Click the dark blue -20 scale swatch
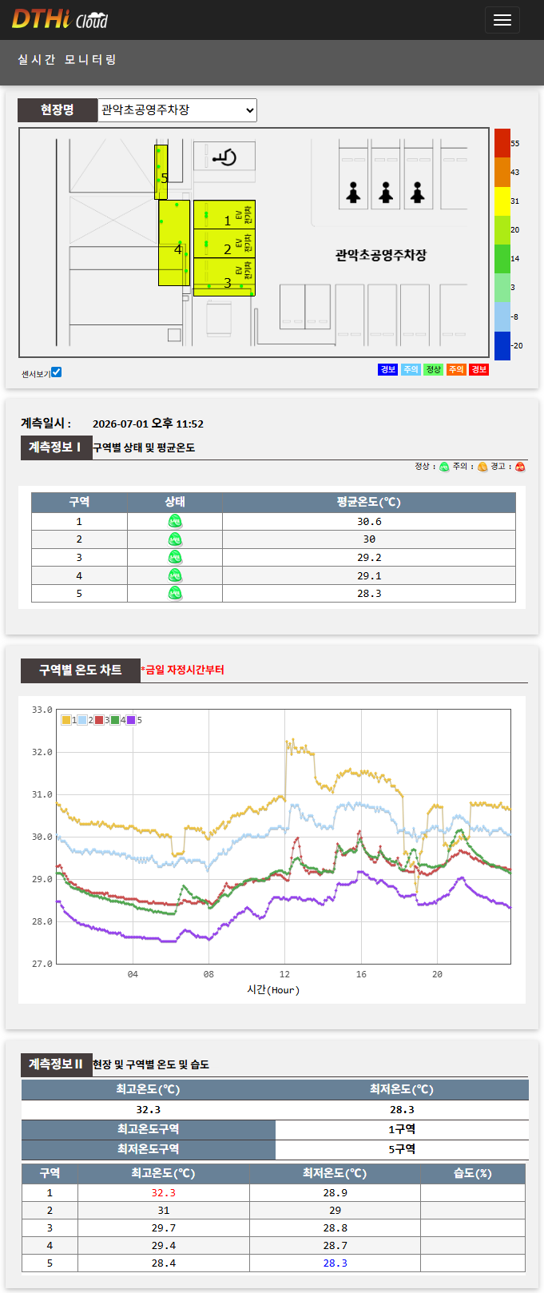Screen dimensions: 544x1293 (502, 345)
